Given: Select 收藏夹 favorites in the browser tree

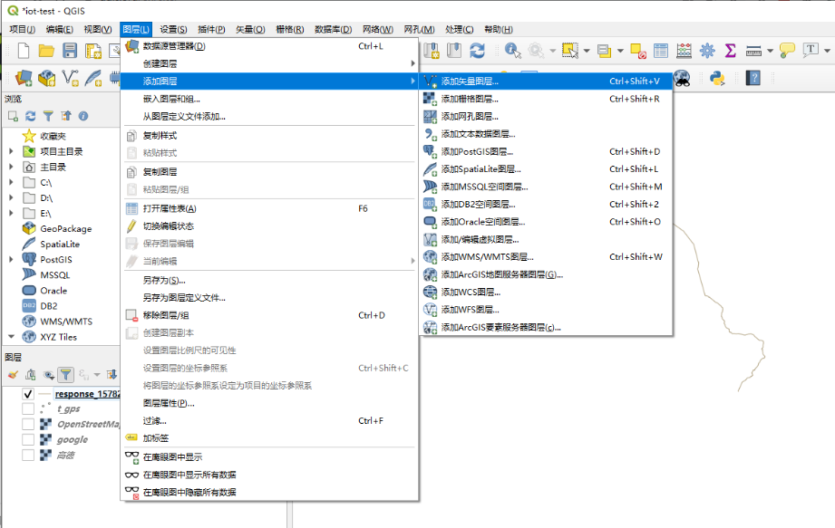Looking at the screenshot, I should click(x=53, y=136).
